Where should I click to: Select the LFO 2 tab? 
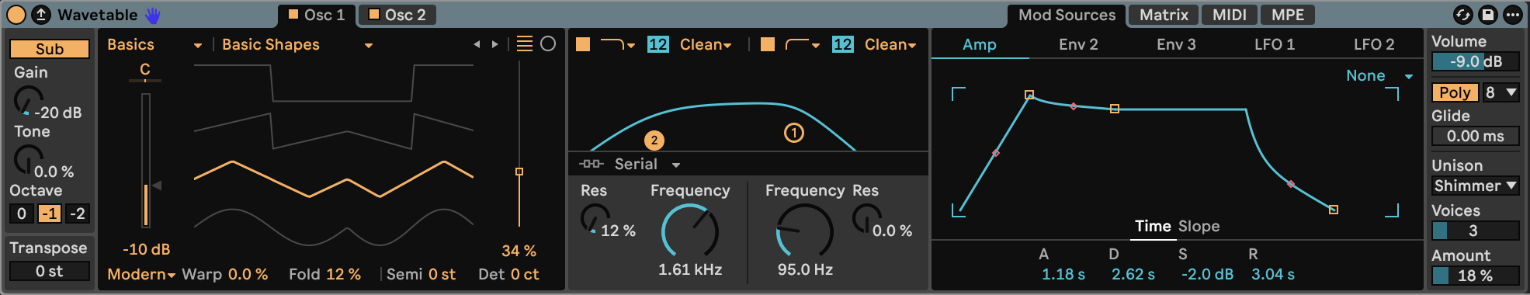pyautogui.click(x=1374, y=45)
